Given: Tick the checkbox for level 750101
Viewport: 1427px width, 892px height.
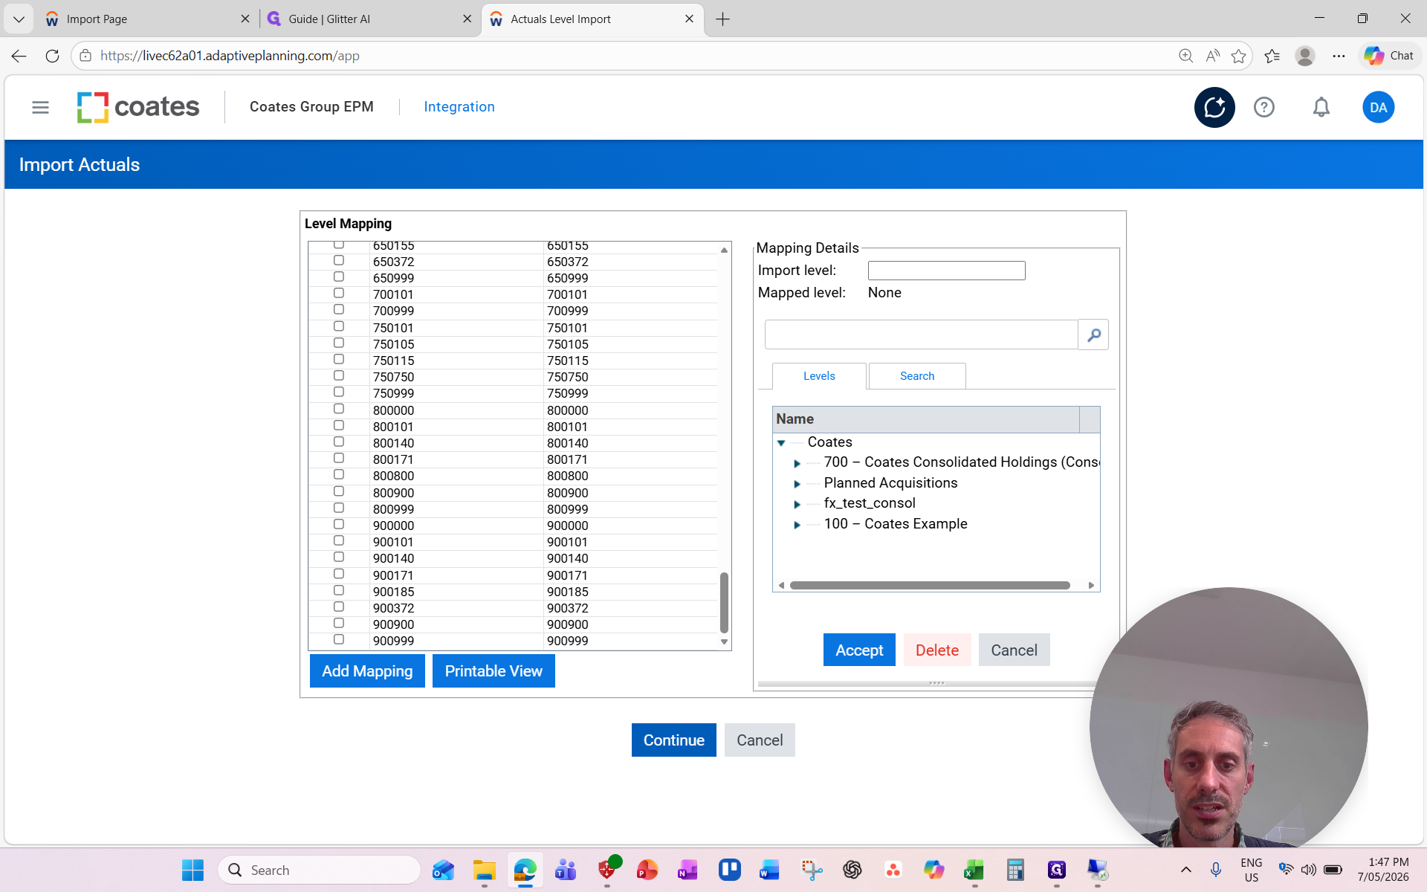Looking at the screenshot, I should tap(339, 326).
